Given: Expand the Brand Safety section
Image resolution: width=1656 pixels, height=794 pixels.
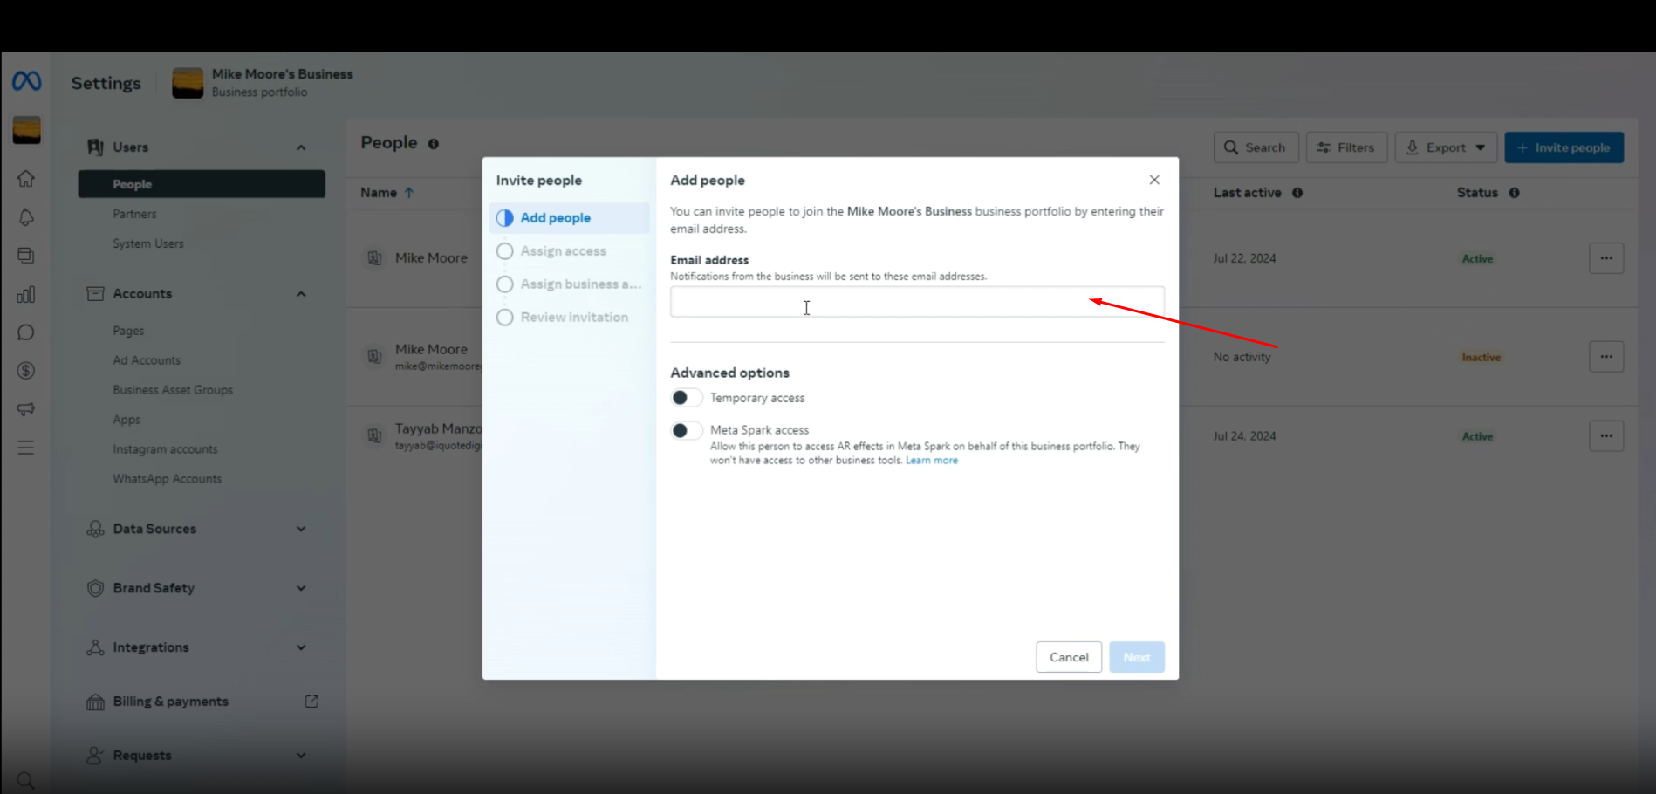Looking at the screenshot, I should (x=301, y=588).
